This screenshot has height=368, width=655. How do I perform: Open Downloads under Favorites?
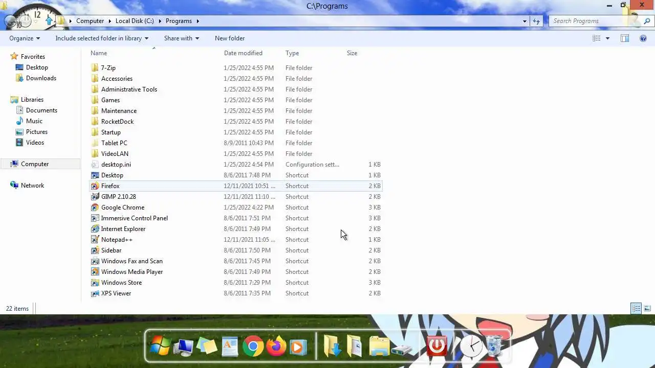coord(41,78)
